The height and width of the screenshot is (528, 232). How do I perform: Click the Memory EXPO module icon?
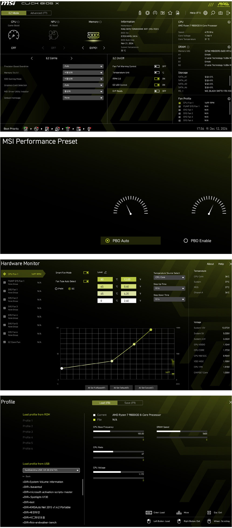coord(93,35)
